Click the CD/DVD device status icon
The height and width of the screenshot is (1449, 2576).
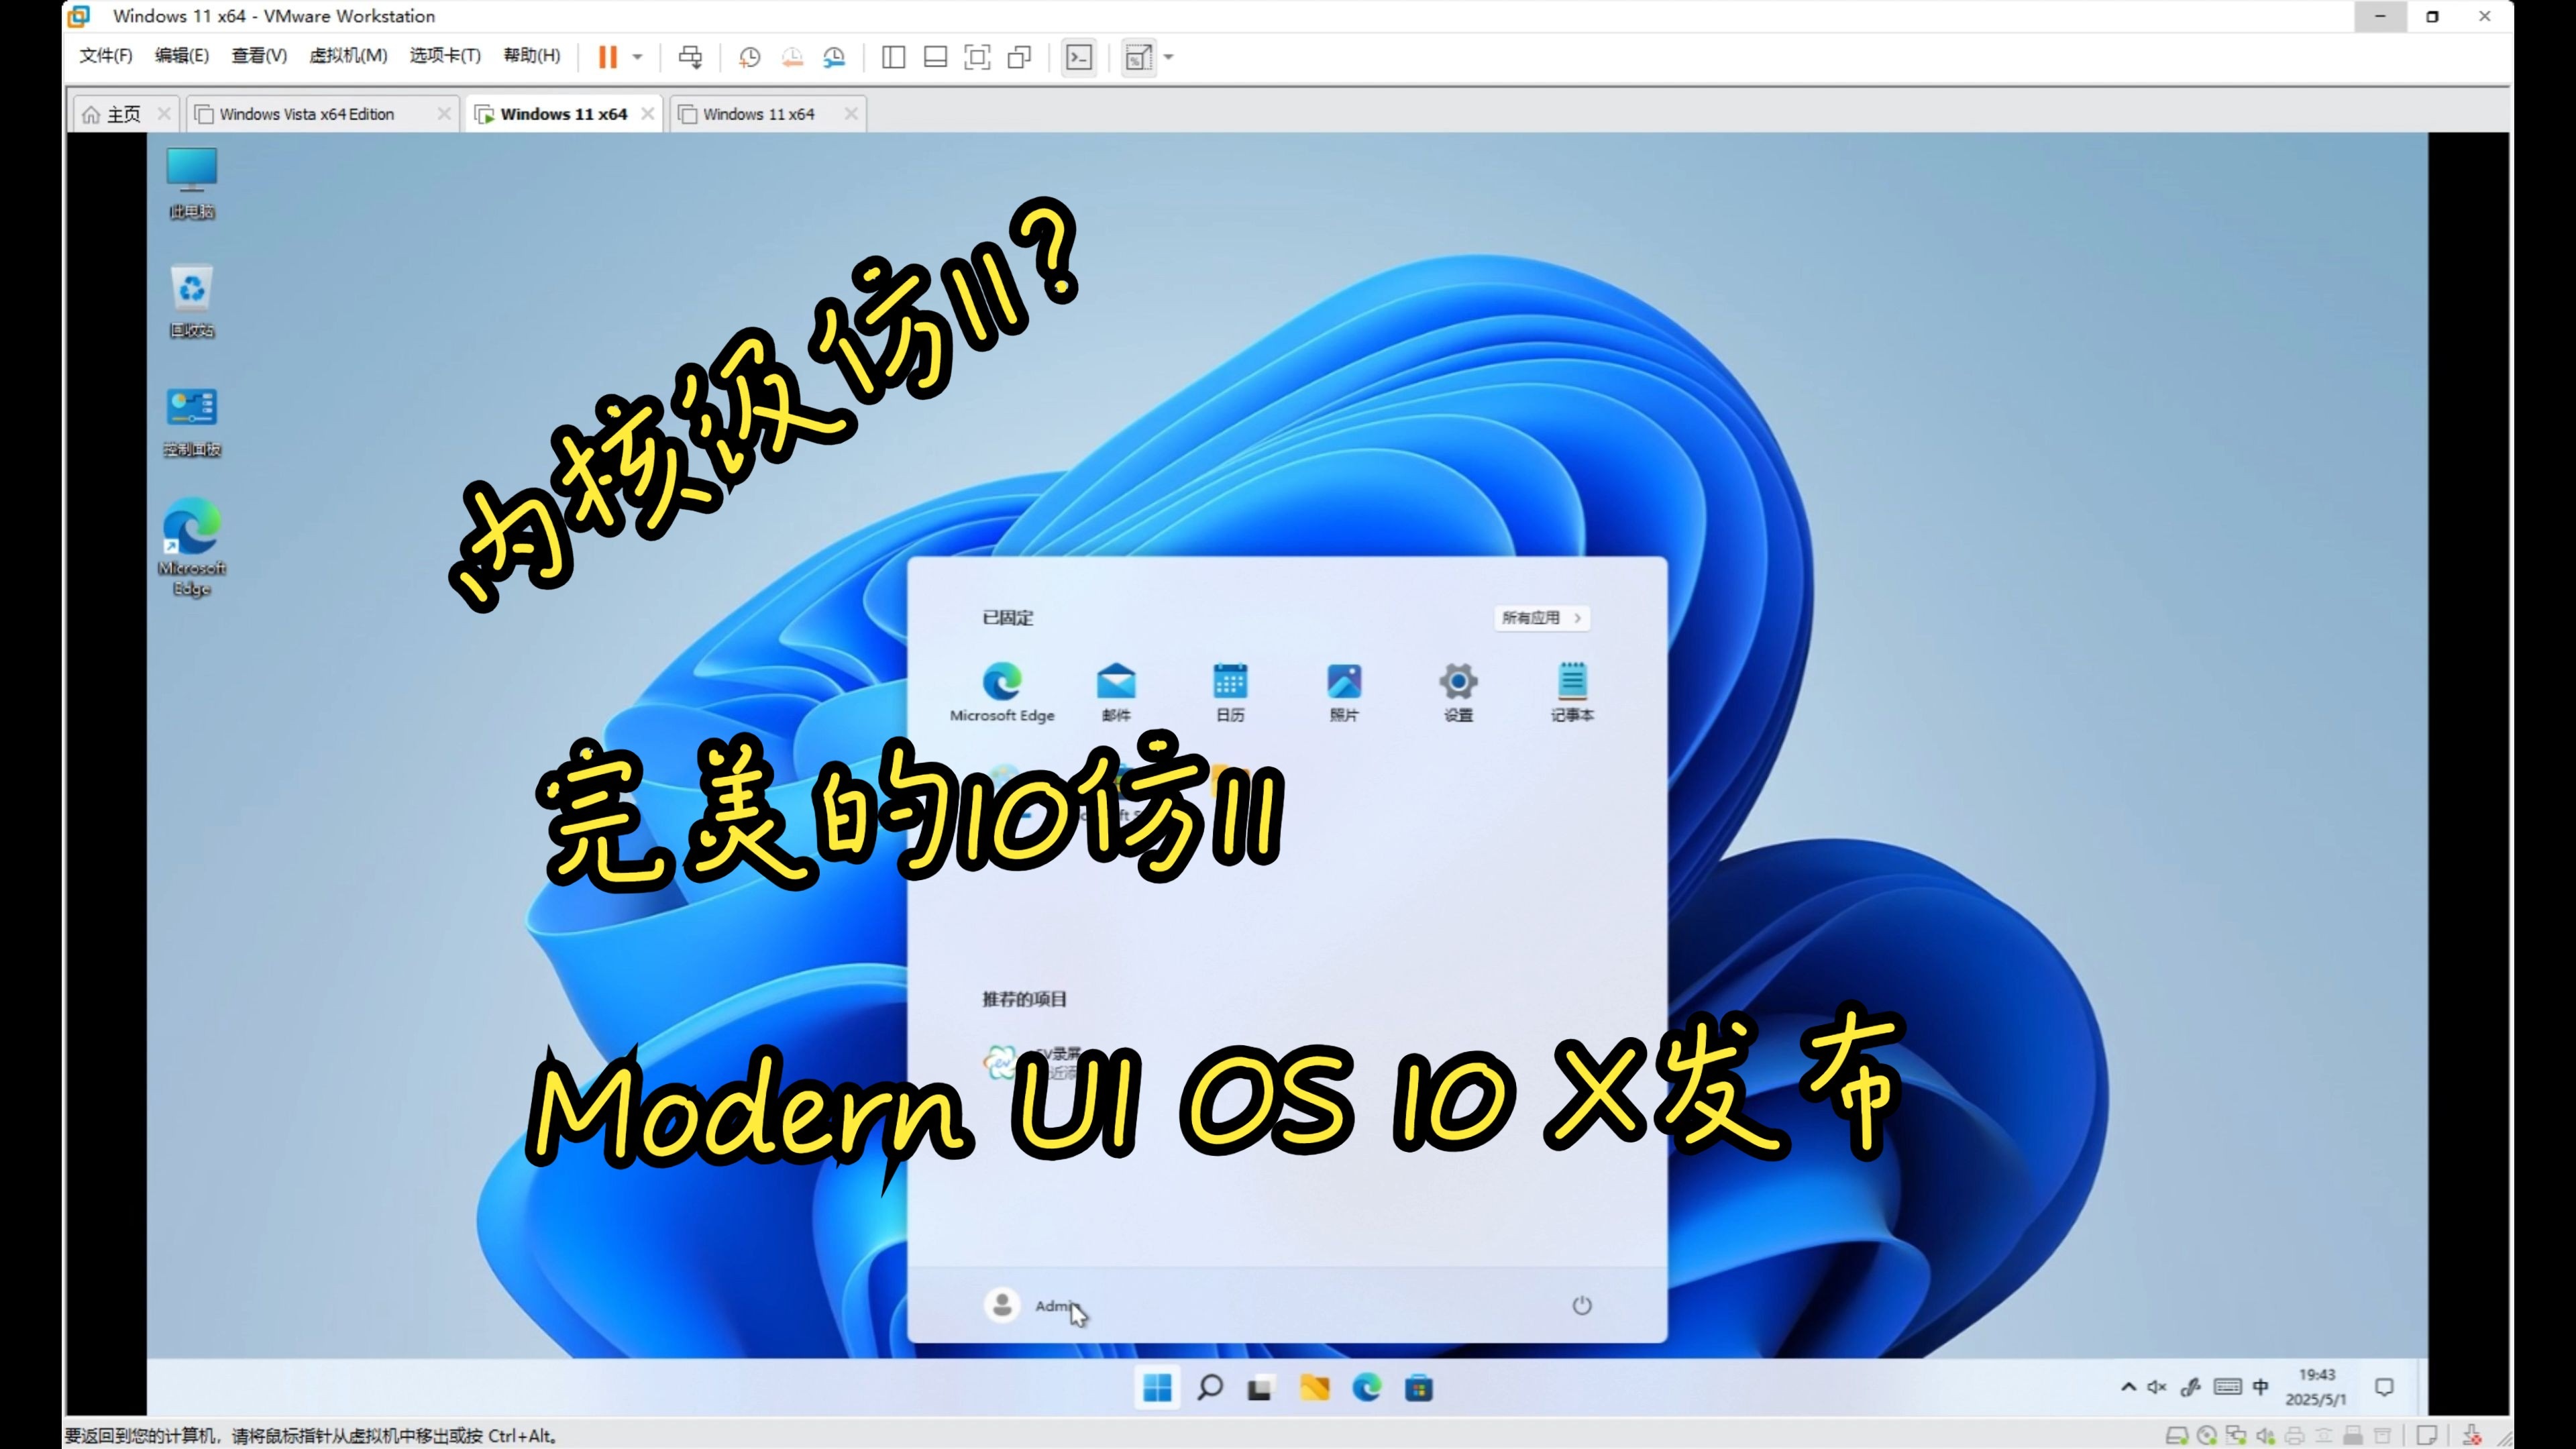tap(2207, 1436)
